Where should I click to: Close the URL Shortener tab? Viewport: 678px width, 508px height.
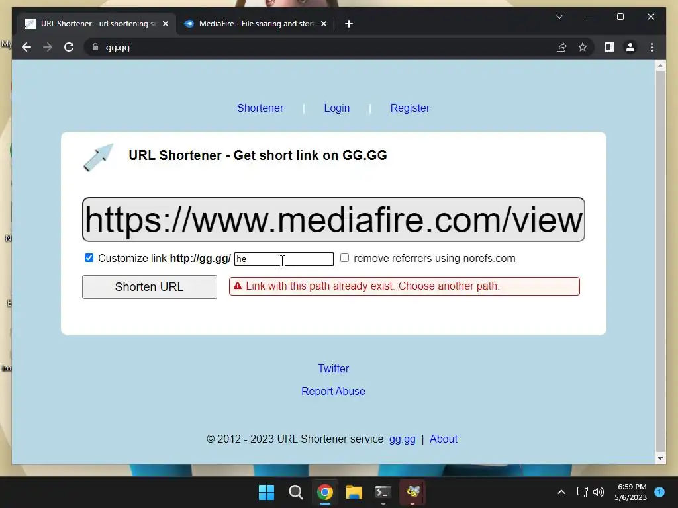(165, 24)
